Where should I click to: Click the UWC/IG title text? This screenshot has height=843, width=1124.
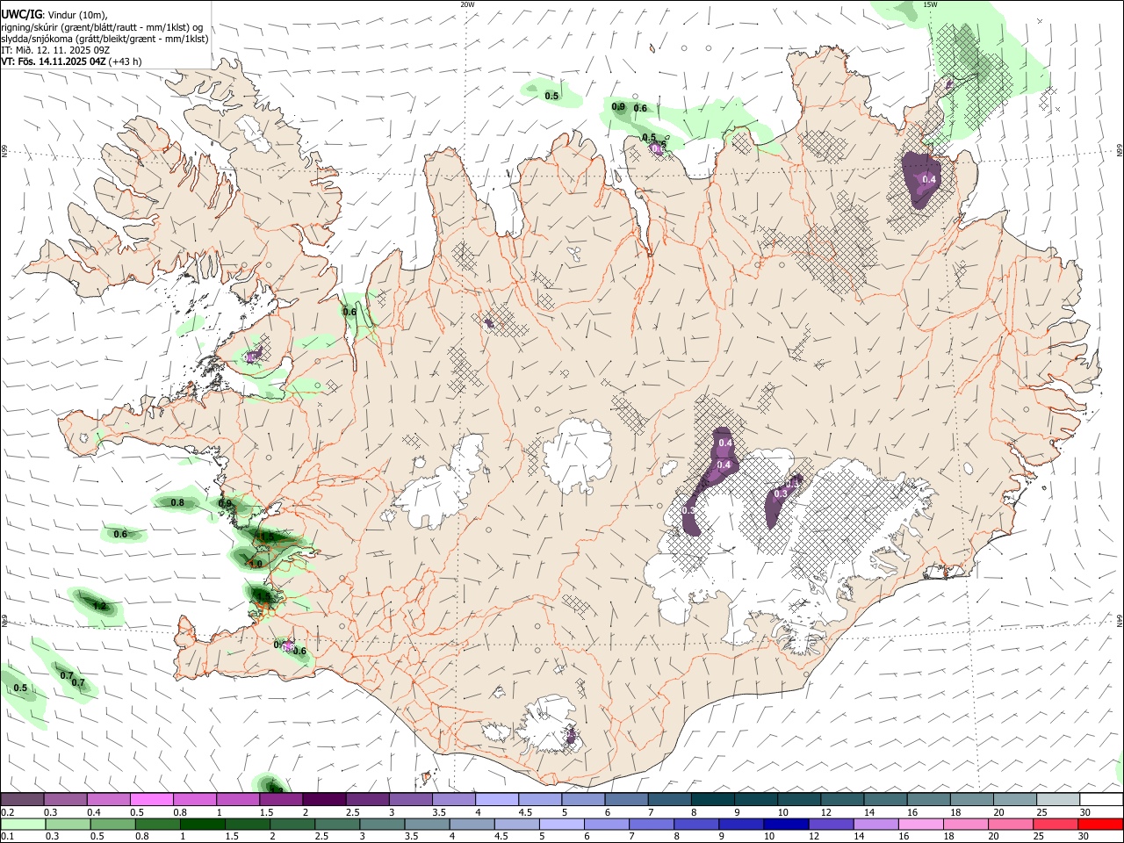(20, 15)
